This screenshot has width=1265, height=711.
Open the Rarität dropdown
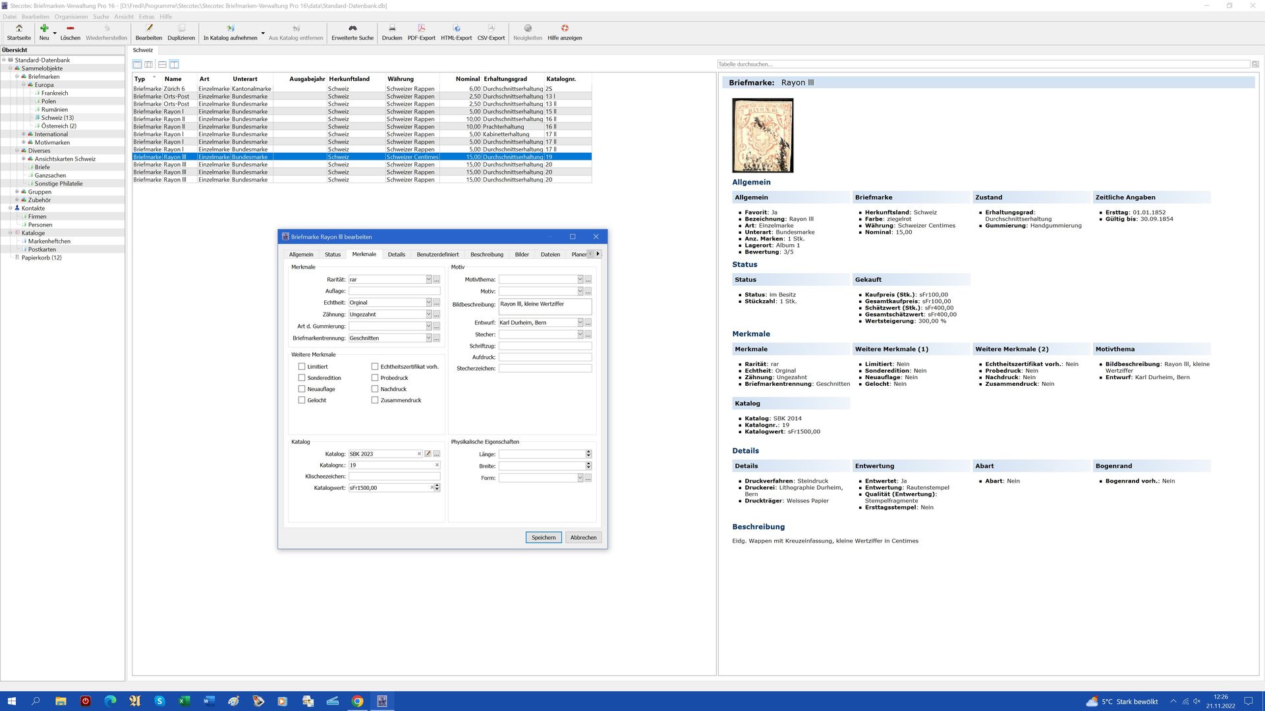[428, 280]
